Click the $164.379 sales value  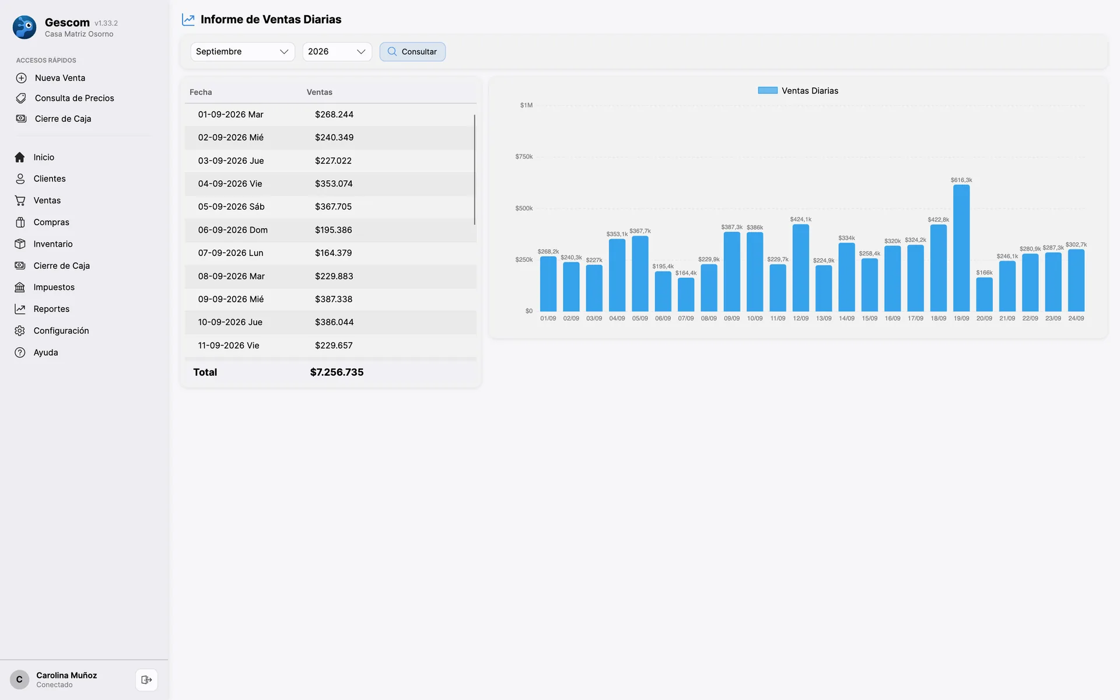(334, 253)
